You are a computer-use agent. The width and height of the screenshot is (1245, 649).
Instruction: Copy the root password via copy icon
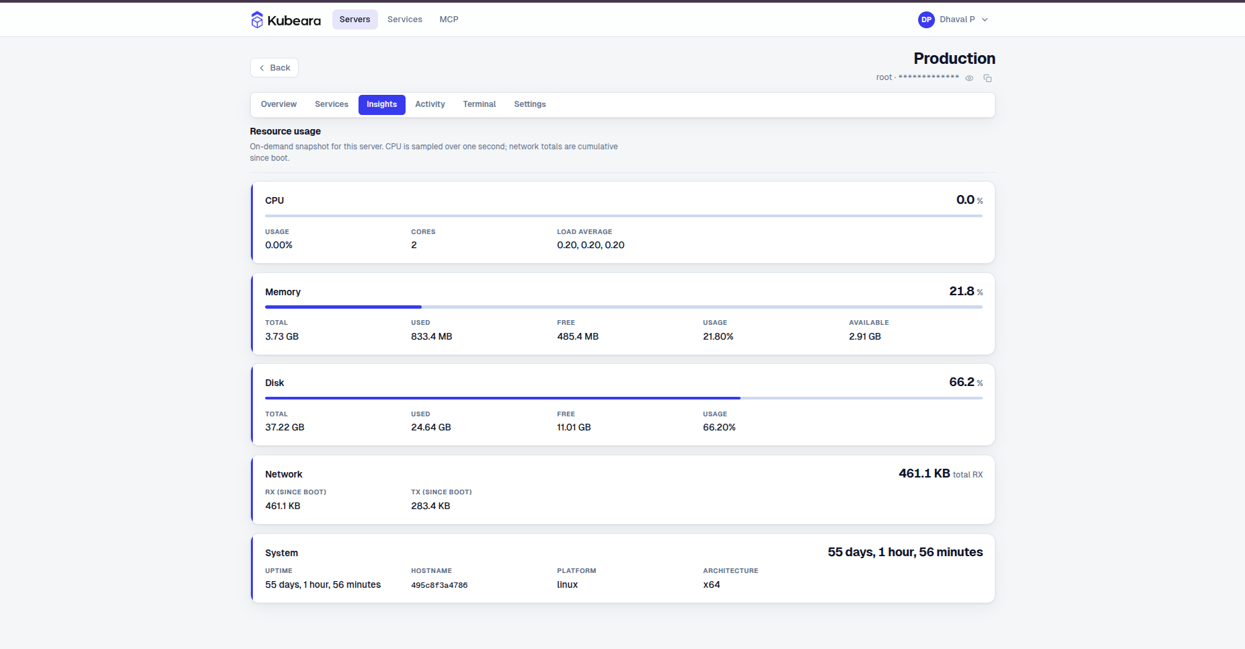(x=987, y=78)
